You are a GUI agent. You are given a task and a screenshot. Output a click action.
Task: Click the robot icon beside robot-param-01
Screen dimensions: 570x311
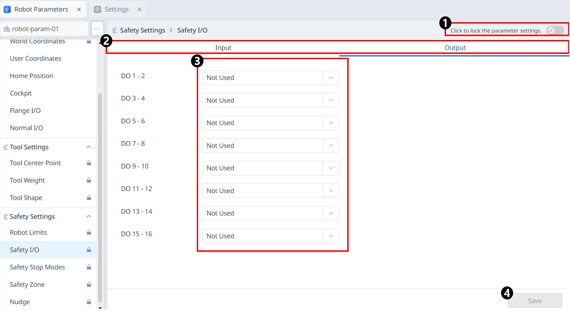pyautogui.click(x=7, y=29)
